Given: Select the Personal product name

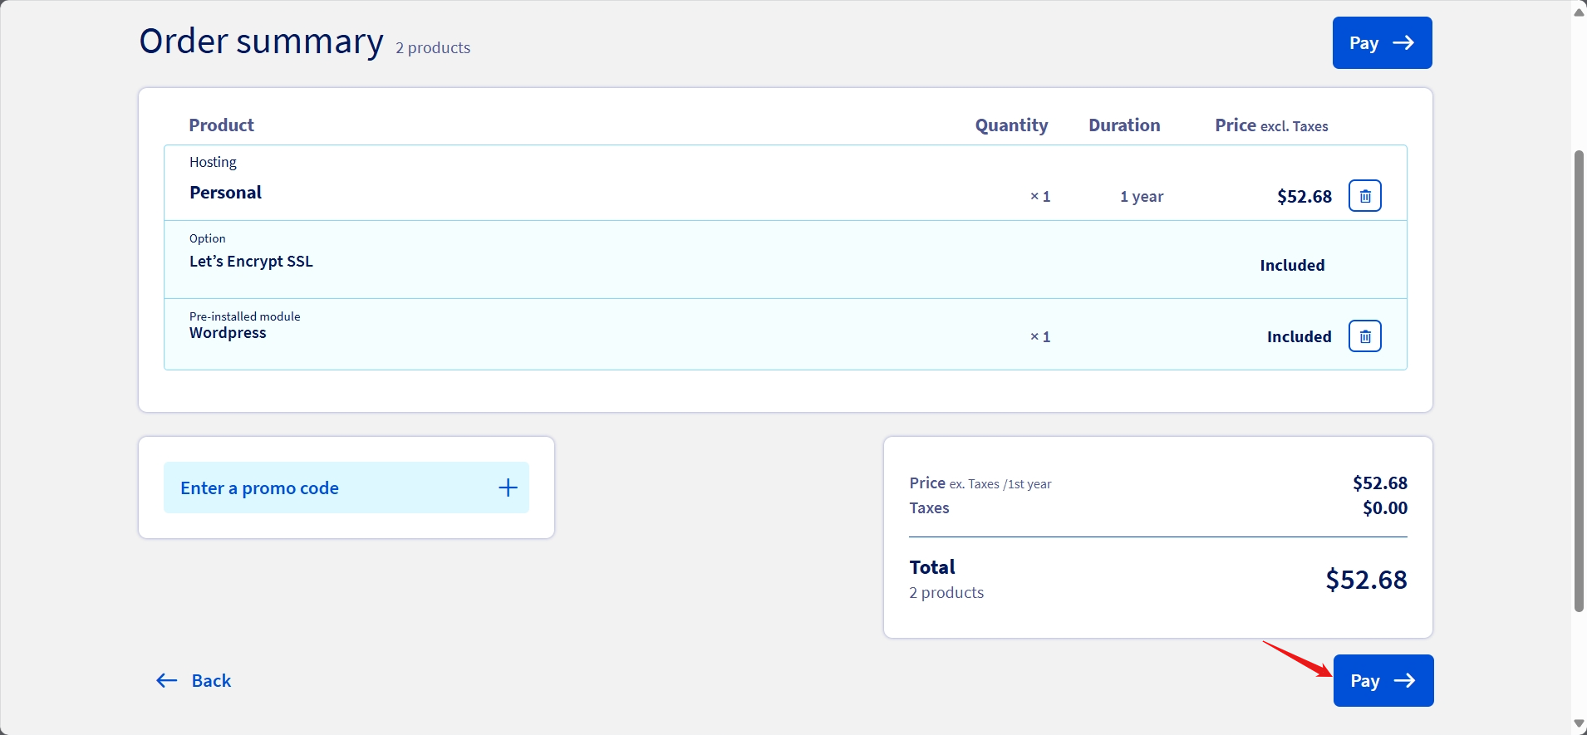Looking at the screenshot, I should [225, 193].
